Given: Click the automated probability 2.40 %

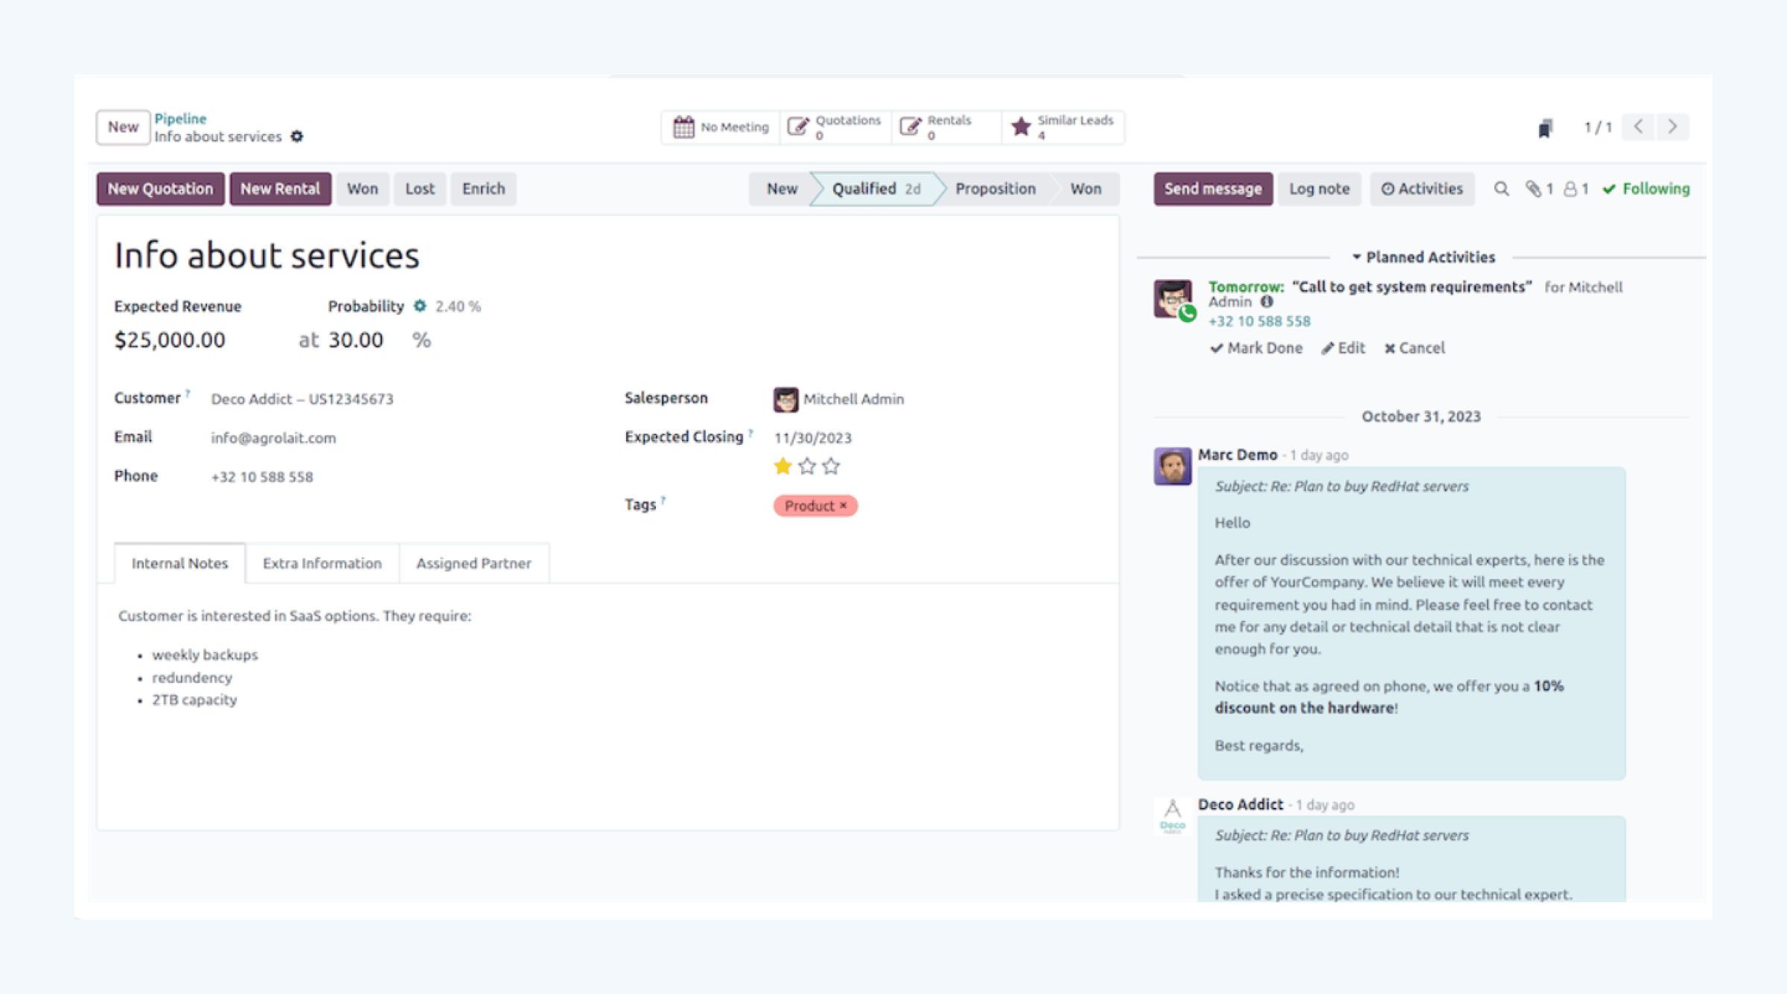Looking at the screenshot, I should [458, 307].
